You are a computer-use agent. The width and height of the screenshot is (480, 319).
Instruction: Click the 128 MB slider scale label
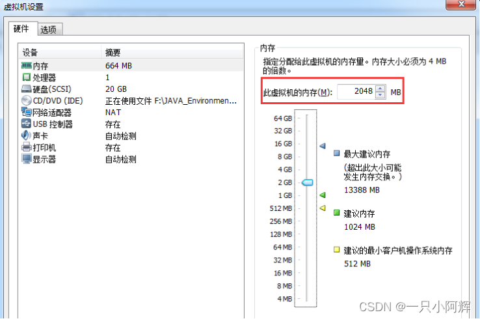pos(281,234)
